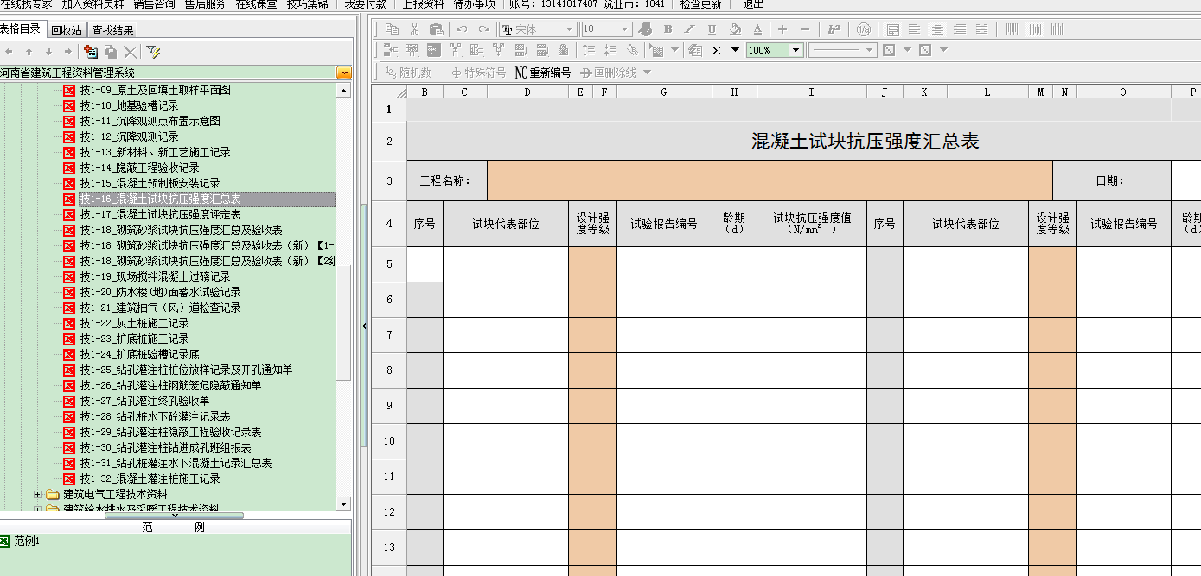Click the cut scissors icon
The height and width of the screenshot is (576, 1201).
click(414, 29)
